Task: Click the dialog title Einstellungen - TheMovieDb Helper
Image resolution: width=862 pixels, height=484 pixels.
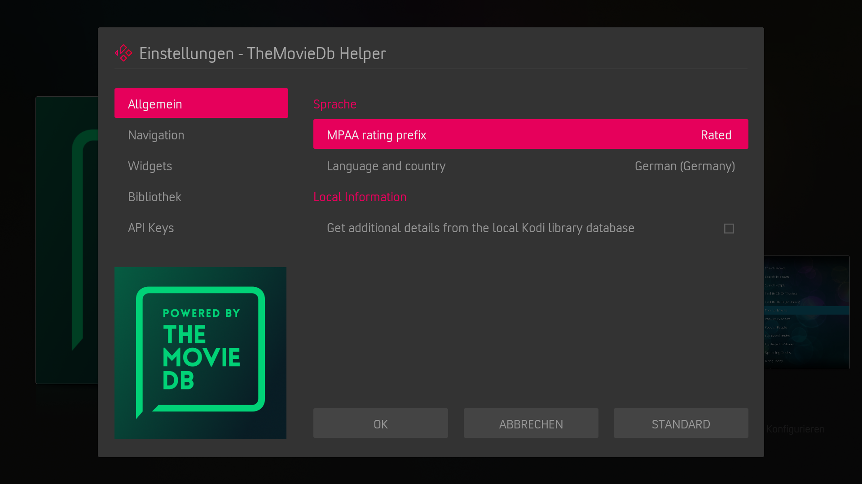Action: pyautogui.click(x=262, y=53)
